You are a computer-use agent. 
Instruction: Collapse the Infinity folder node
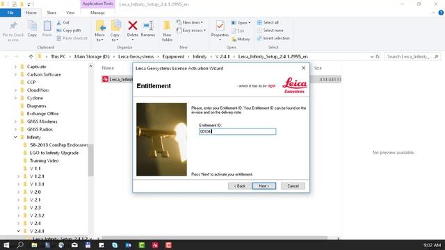[x=15, y=137]
